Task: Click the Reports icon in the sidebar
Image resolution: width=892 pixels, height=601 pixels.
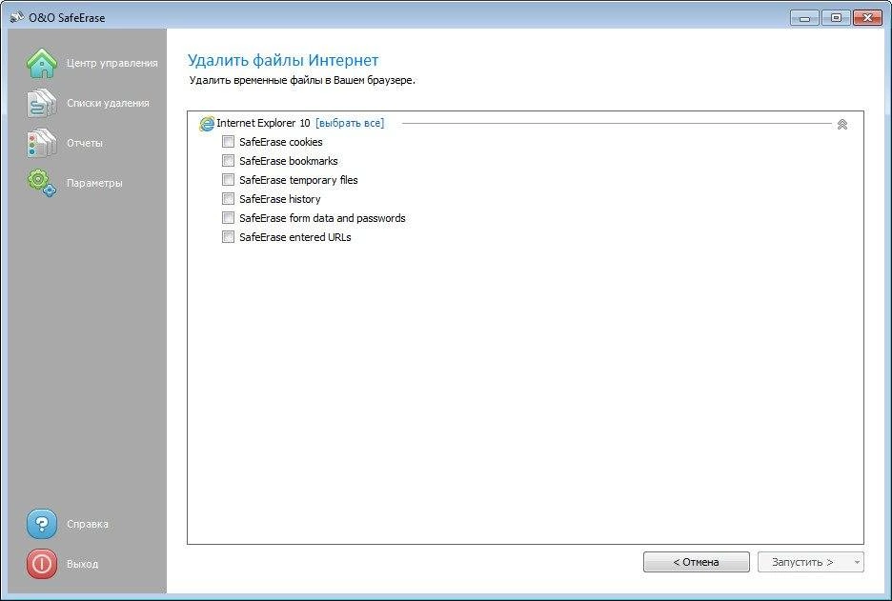Action: coord(42,143)
